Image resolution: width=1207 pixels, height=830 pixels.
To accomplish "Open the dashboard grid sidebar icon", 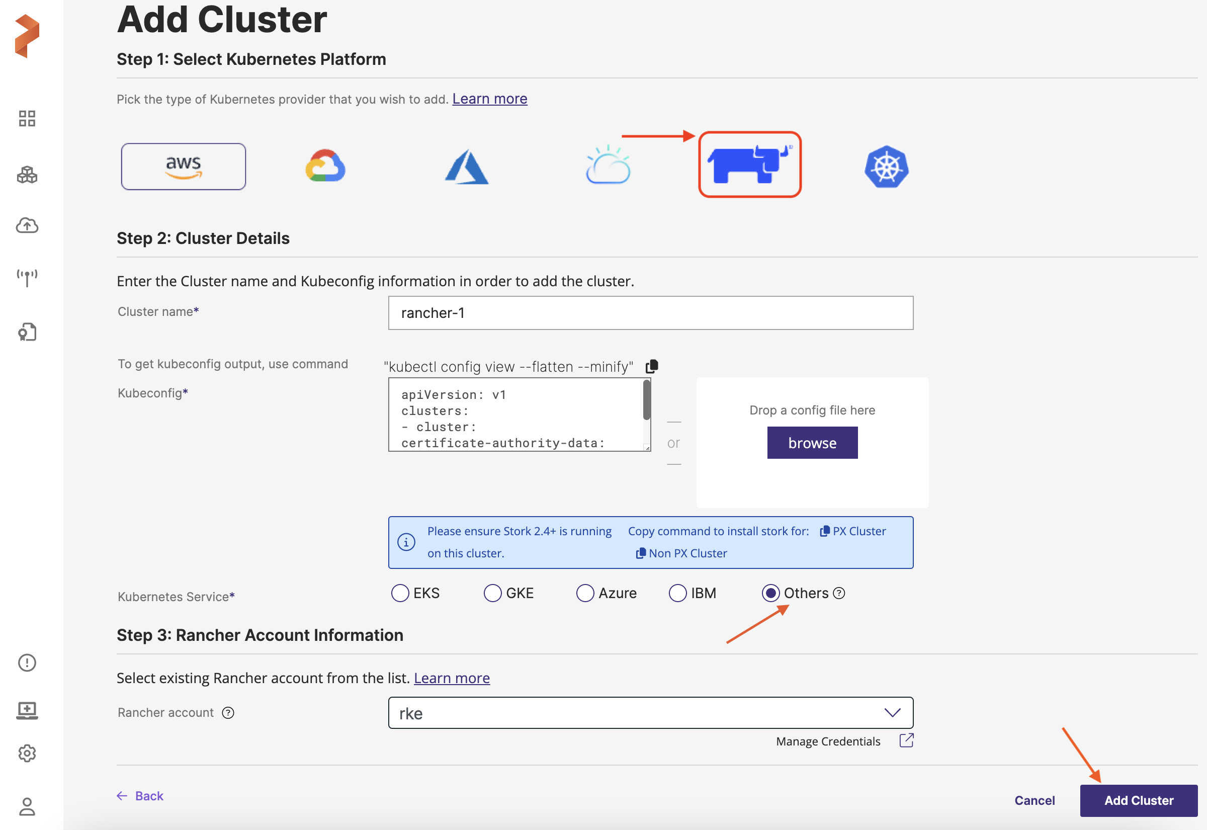I will (27, 119).
